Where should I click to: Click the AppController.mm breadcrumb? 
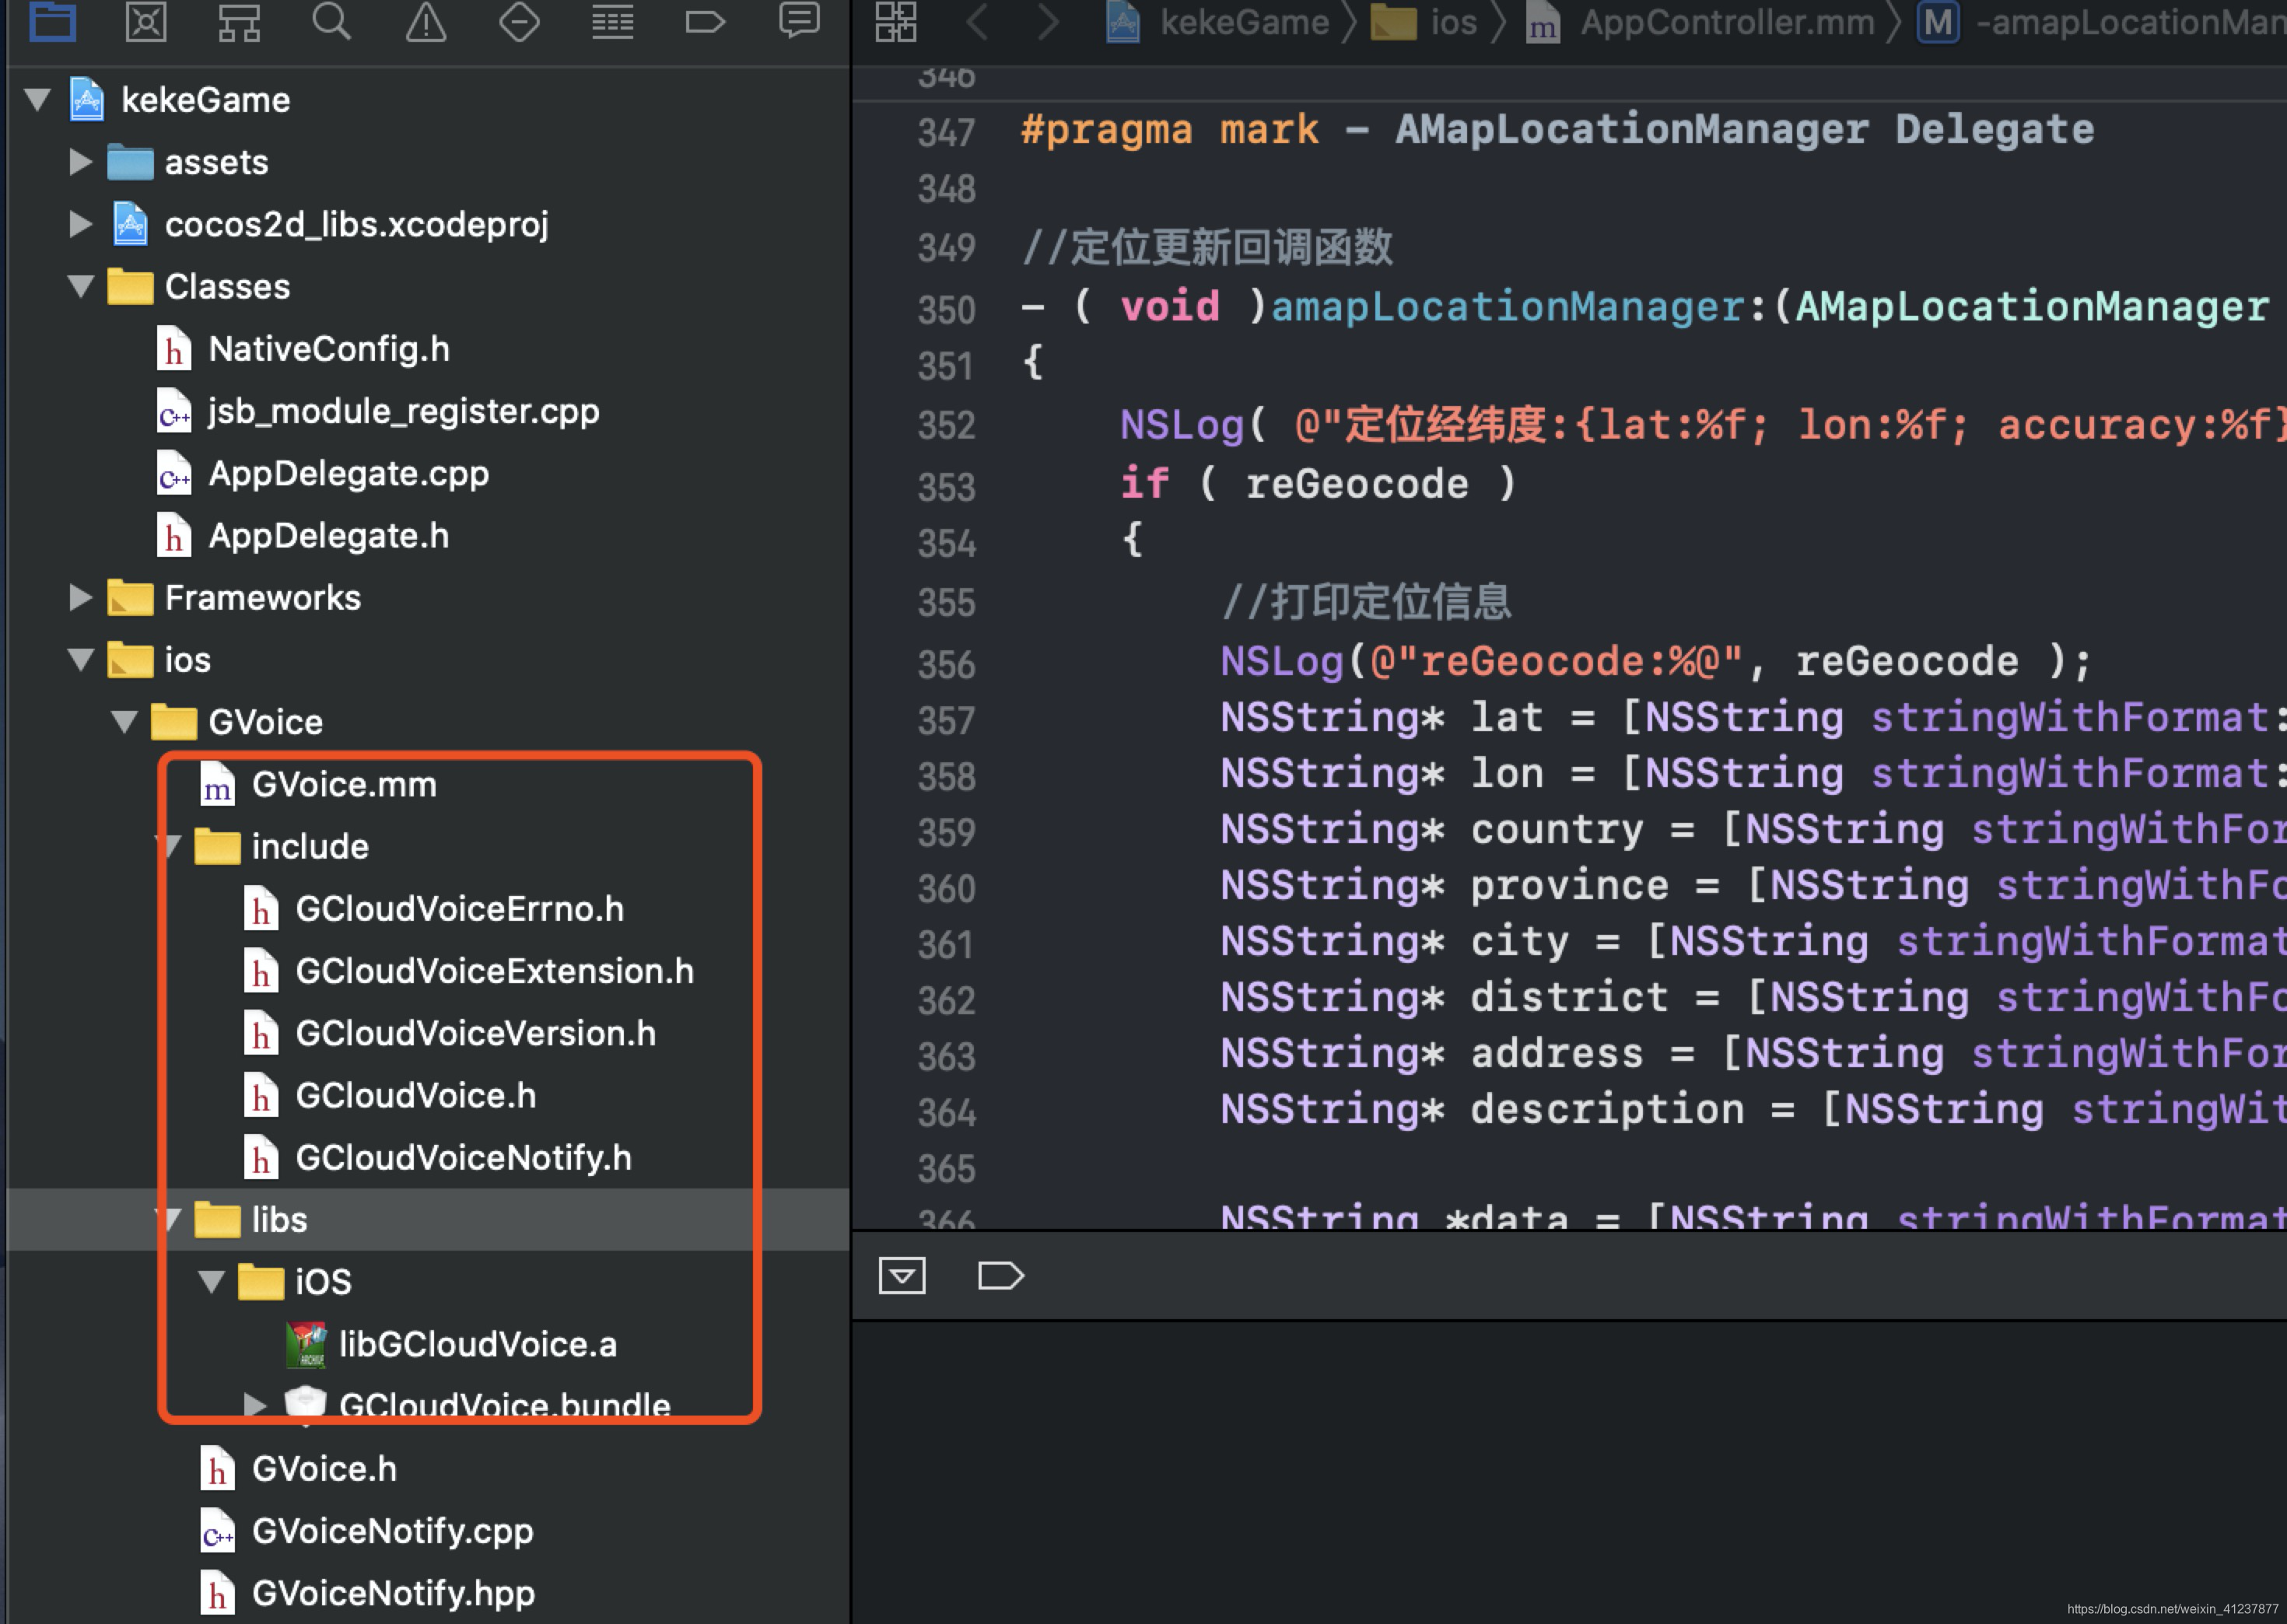pos(1701,22)
